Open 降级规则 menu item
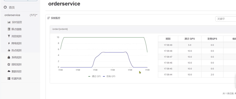The image size is (236, 99). coord(17,43)
